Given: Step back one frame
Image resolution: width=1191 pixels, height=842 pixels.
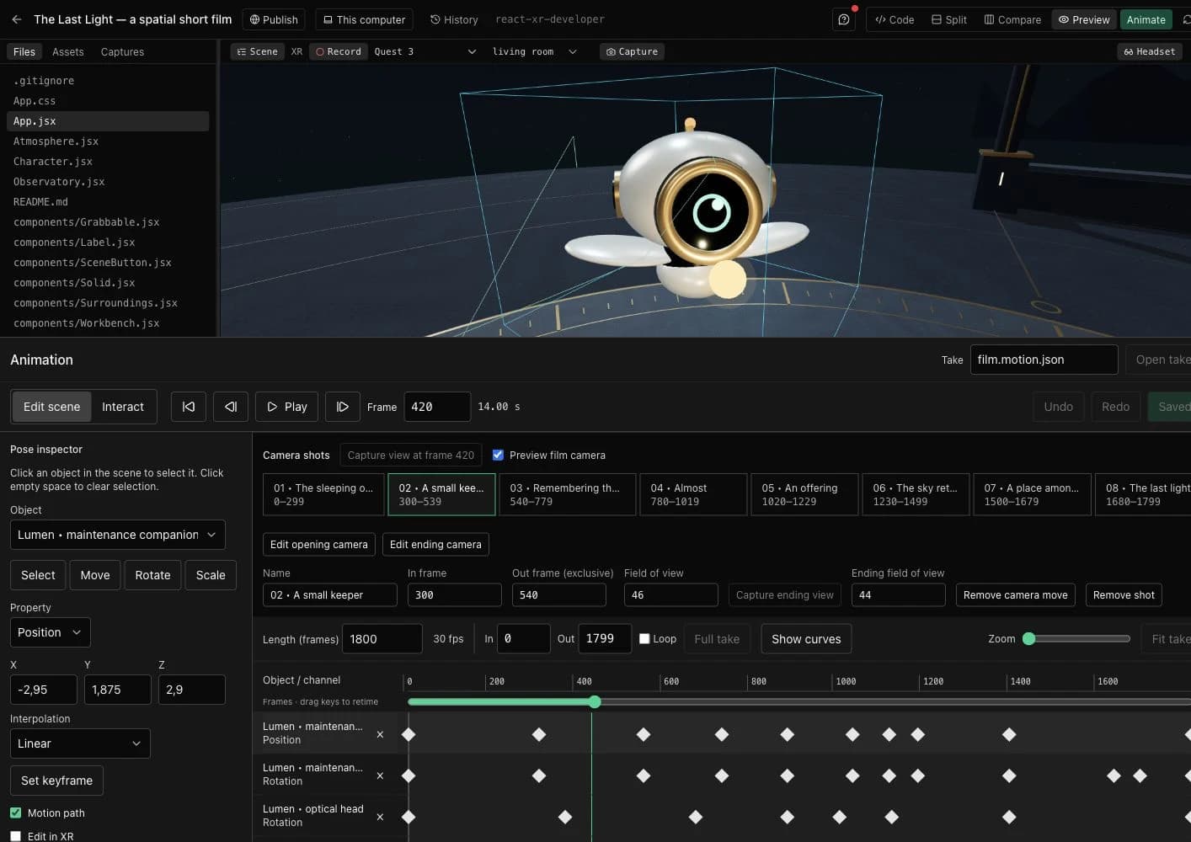Looking at the screenshot, I should pos(231,407).
